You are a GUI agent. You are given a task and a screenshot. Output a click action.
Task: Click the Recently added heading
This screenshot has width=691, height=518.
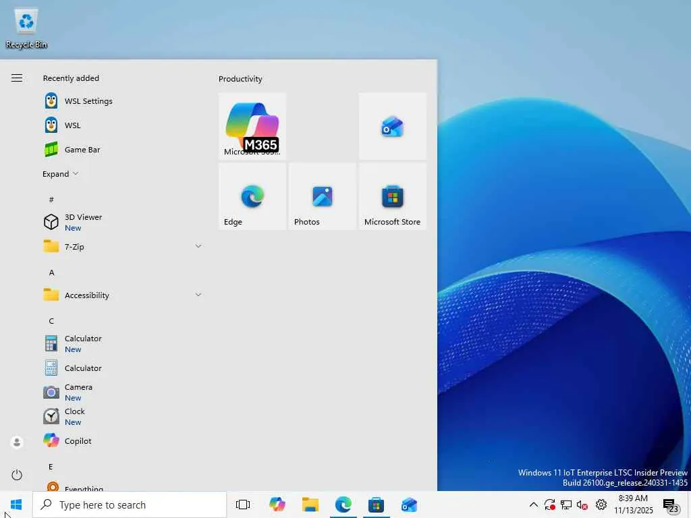point(71,78)
